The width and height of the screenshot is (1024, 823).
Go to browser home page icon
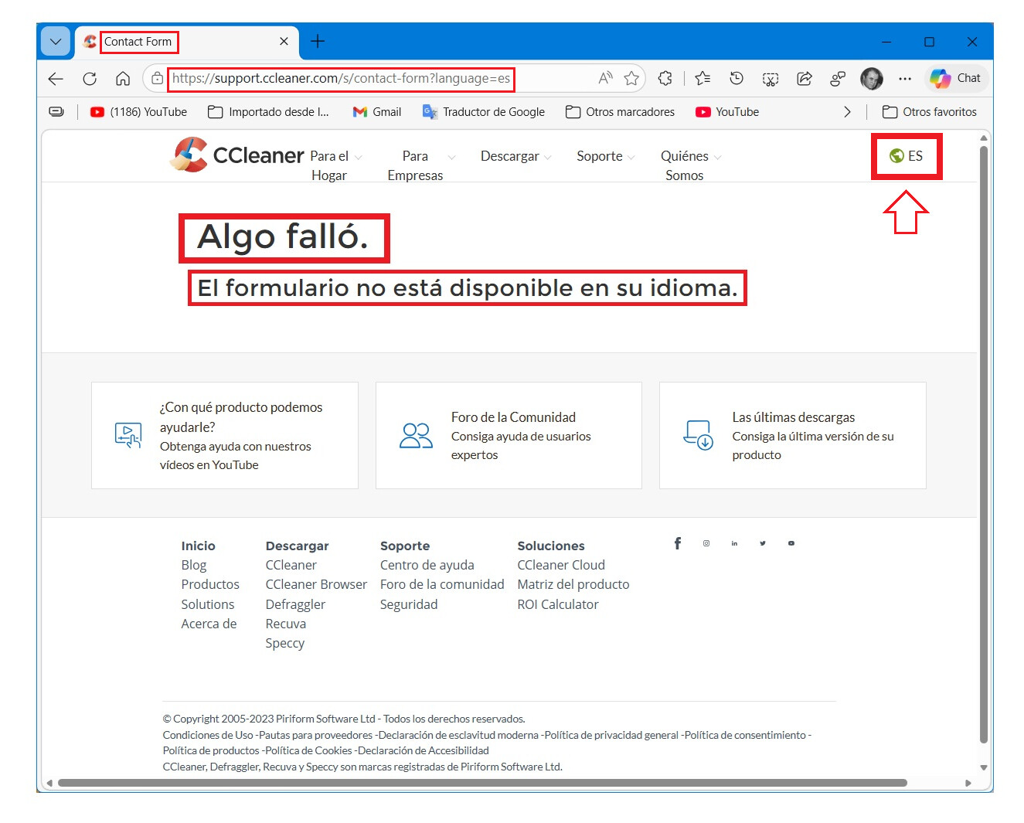coord(123,79)
